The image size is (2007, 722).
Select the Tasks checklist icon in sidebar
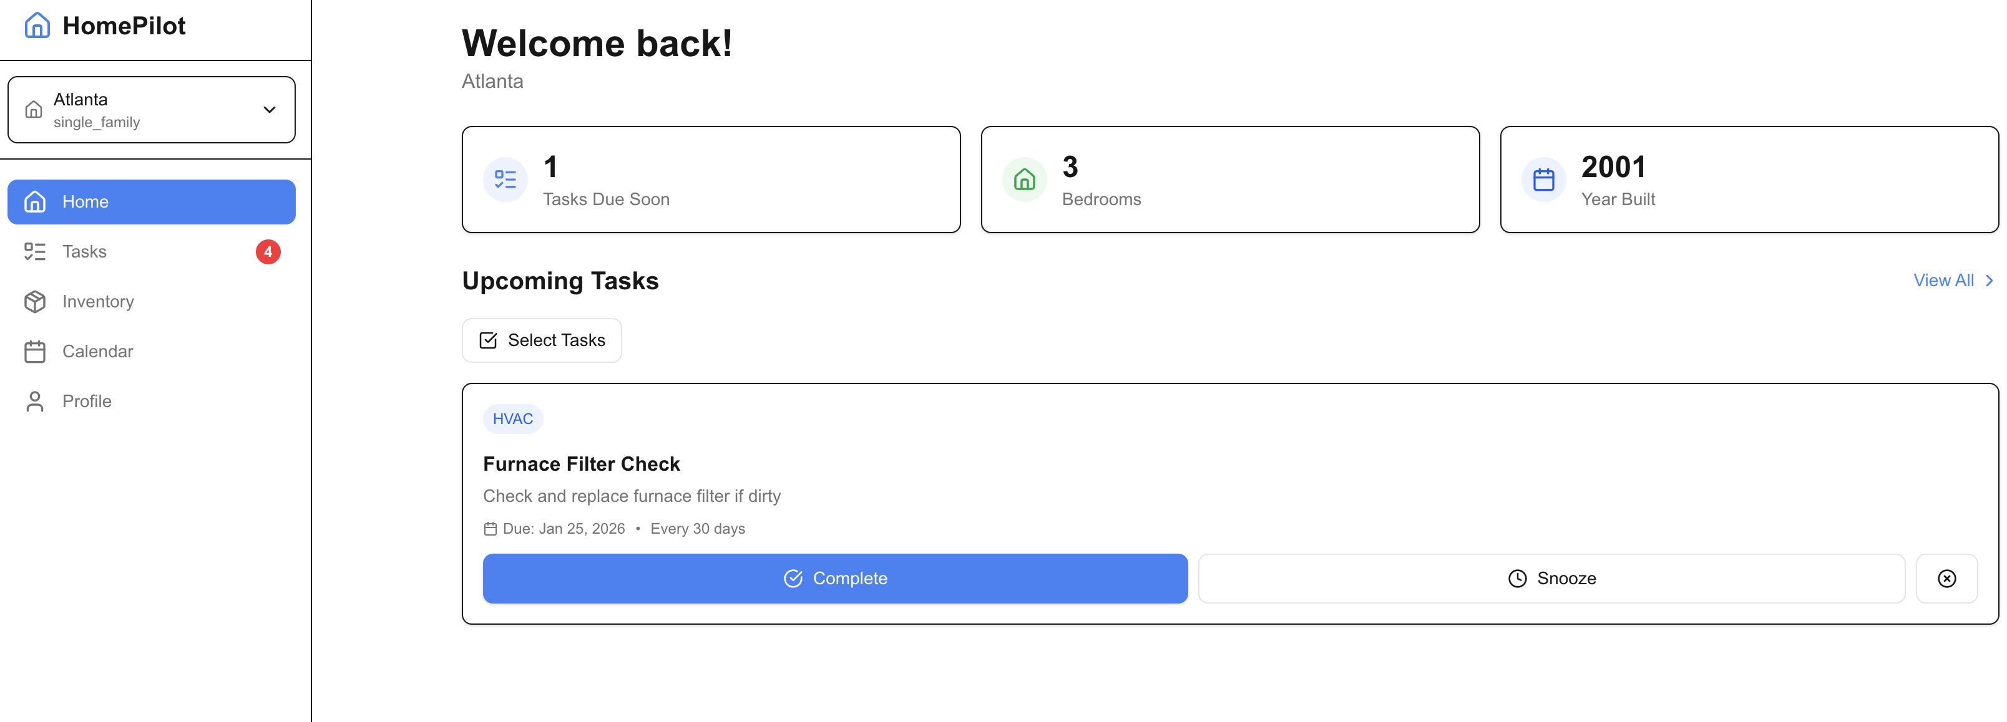click(x=35, y=251)
